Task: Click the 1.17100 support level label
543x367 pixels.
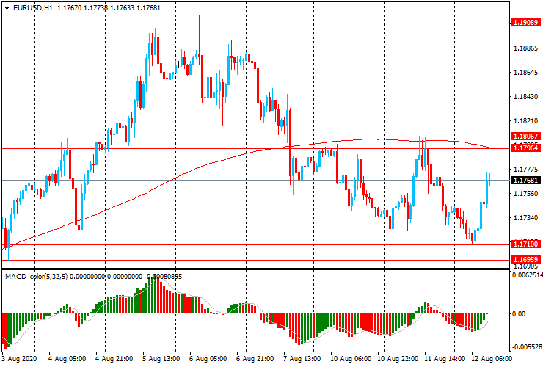Action: point(525,244)
